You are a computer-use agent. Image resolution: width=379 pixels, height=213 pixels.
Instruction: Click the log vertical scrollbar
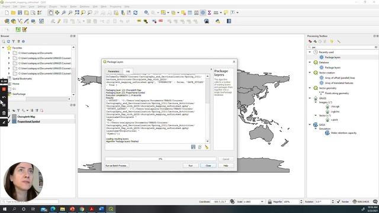pyautogui.click(x=208, y=109)
